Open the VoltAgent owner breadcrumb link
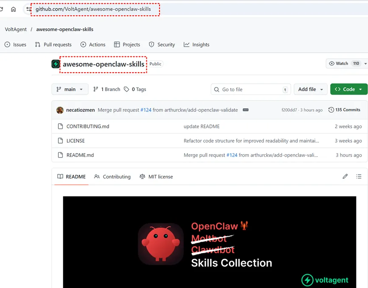The width and height of the screenshot is (368, 288). [x=16, y=29]
